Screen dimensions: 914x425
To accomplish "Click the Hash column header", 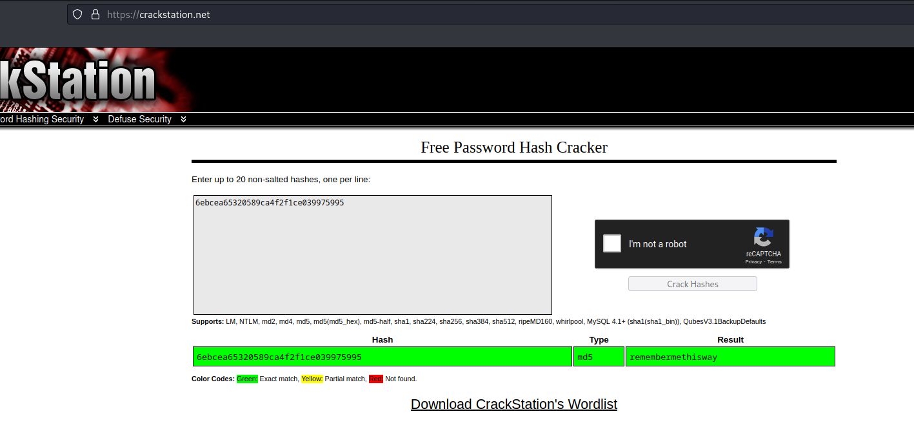I will 382,339.
